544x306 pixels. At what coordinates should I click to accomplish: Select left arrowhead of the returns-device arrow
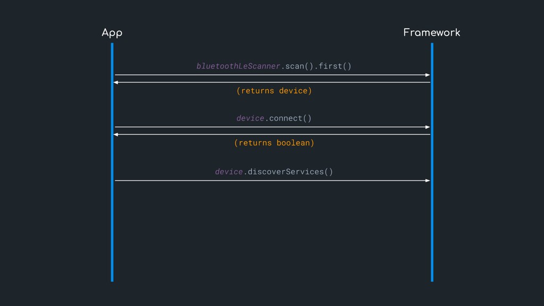[x=117, y=82]
